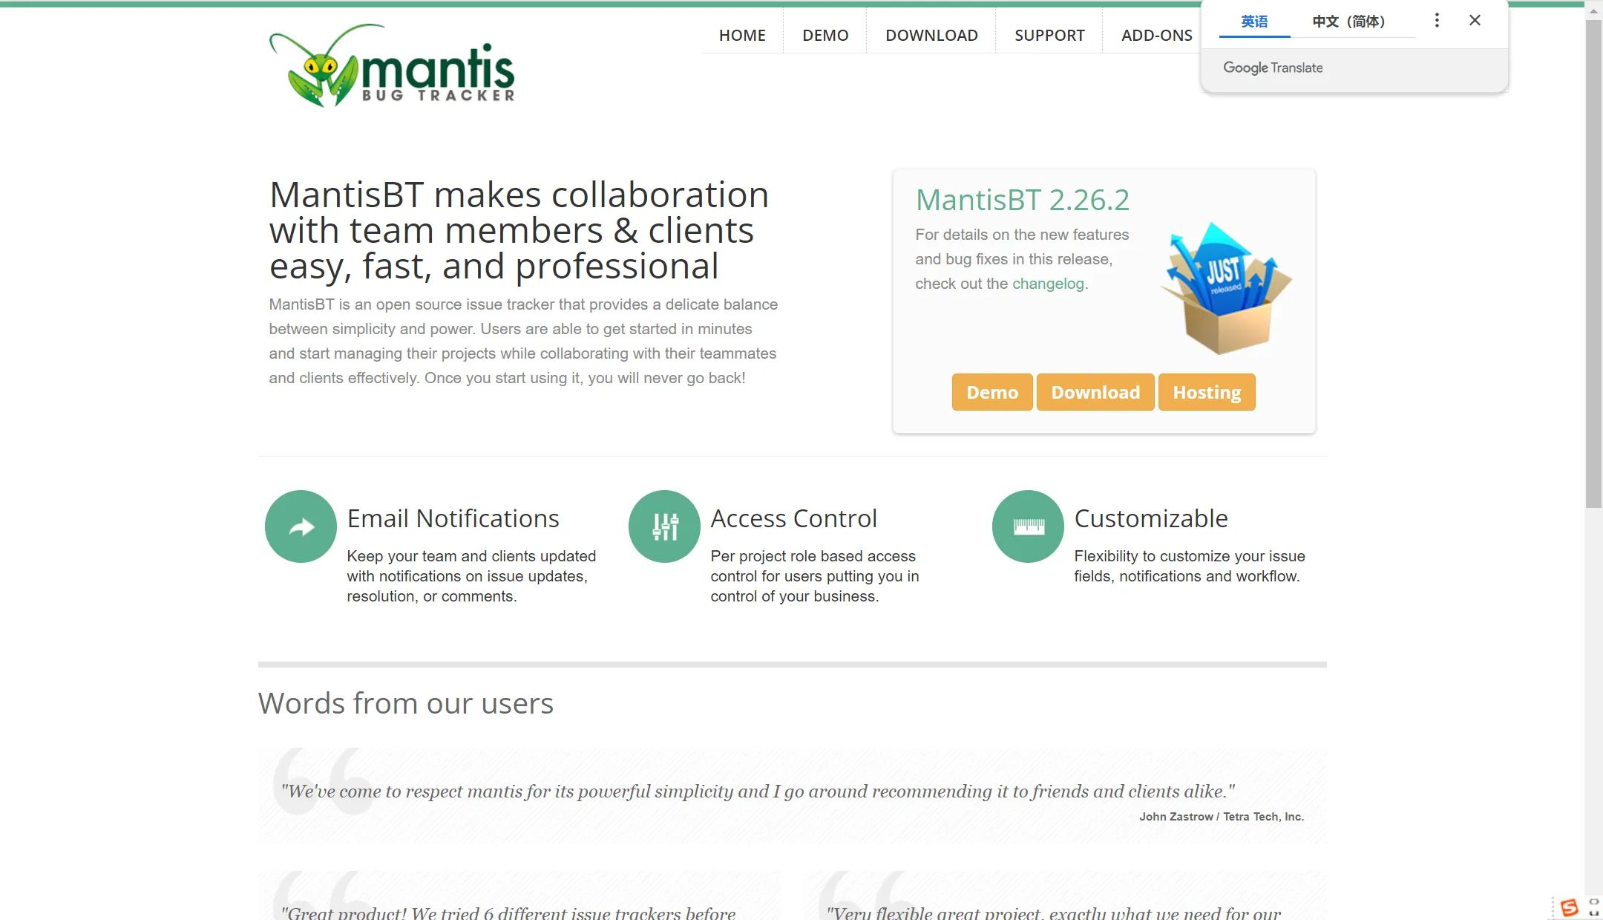Close the Google Translate popup

click(x=1475, y=21)
